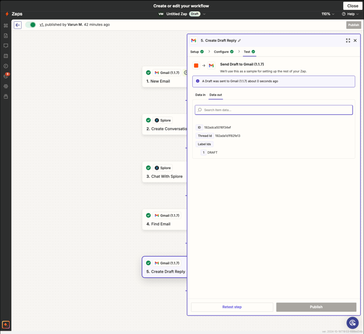Image resolution: width=364 pixels, height=334 pixels.
Task: Click the Splore badge on step 3
Action: click(x=162, y=168)
